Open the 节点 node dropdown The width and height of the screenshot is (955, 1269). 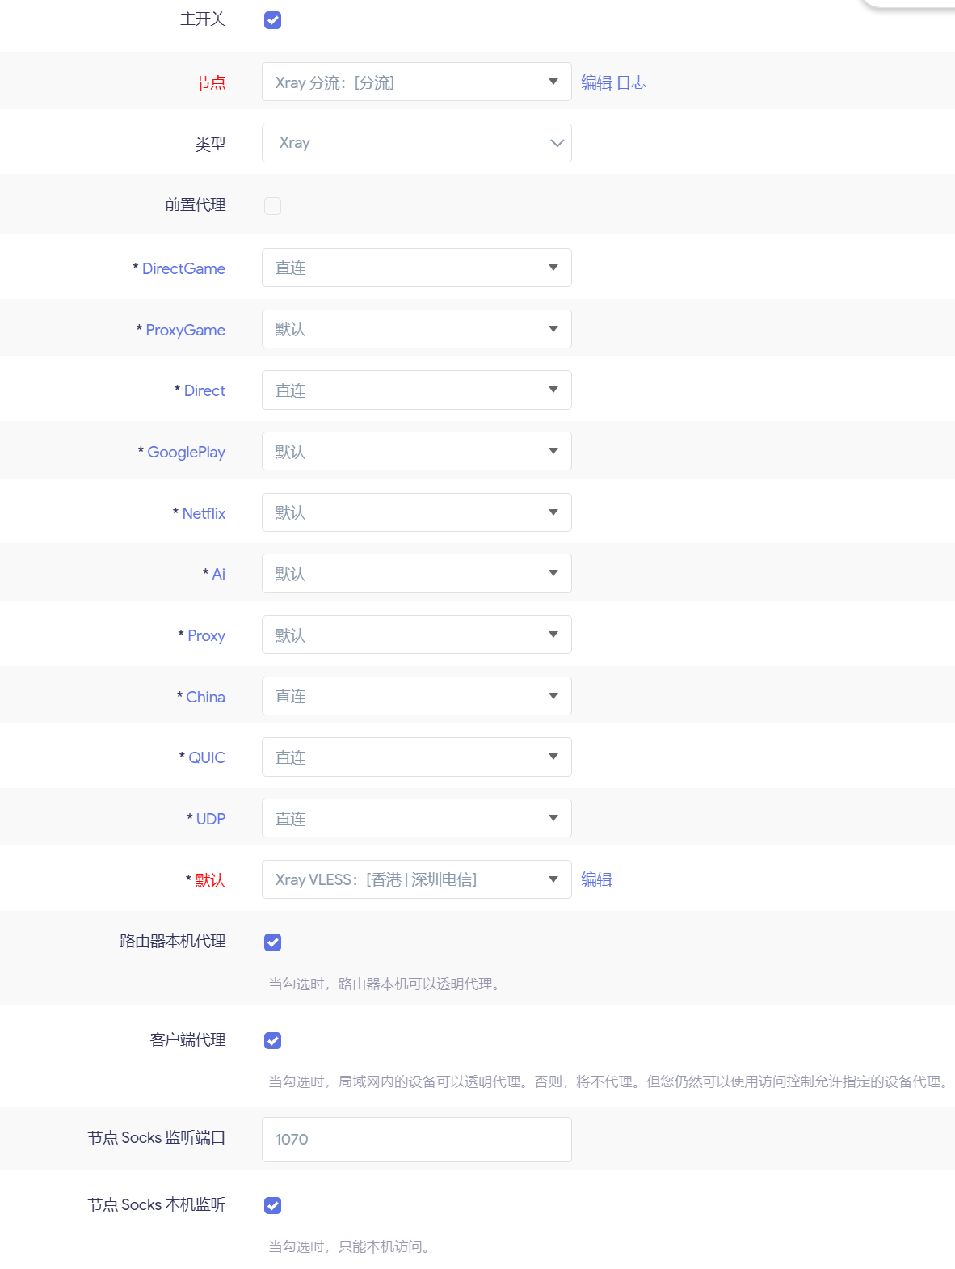416,82
